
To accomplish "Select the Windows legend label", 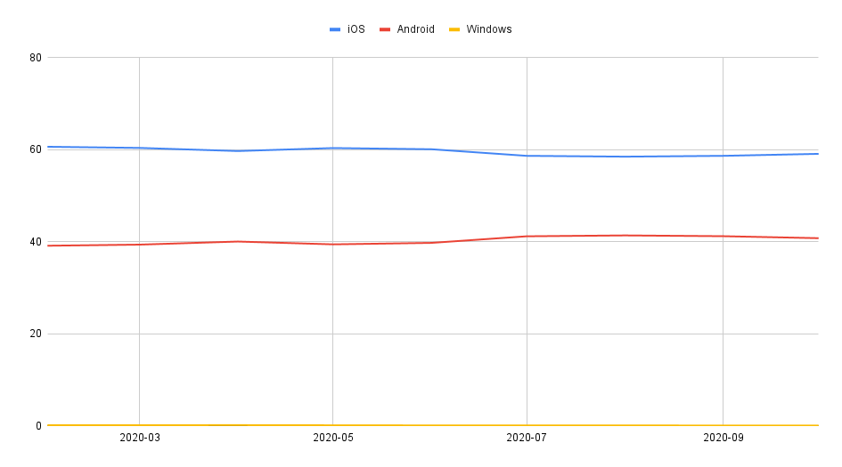I will [488, 29].
